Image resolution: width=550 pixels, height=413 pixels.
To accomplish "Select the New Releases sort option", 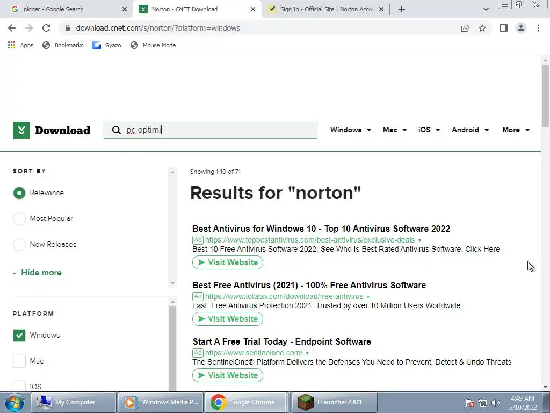I will click(19, 245).
